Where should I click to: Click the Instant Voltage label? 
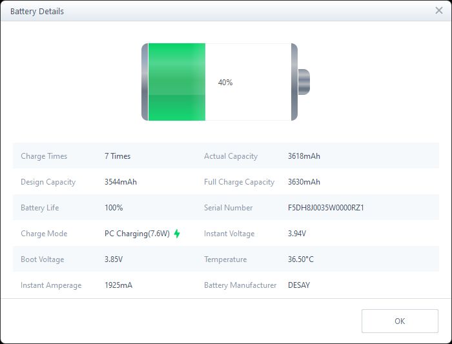click(x=229, y=234)
